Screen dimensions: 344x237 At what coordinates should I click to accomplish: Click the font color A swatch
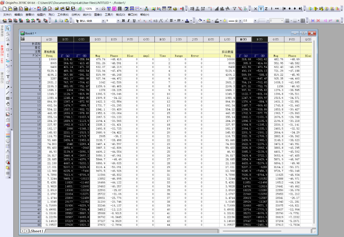coord(187,21)
